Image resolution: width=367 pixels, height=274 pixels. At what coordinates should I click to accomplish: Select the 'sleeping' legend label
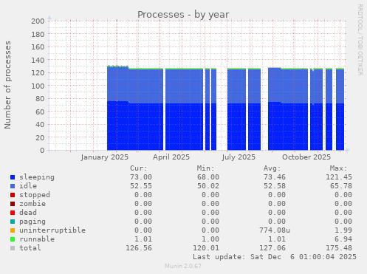click(x=37, y=177)
